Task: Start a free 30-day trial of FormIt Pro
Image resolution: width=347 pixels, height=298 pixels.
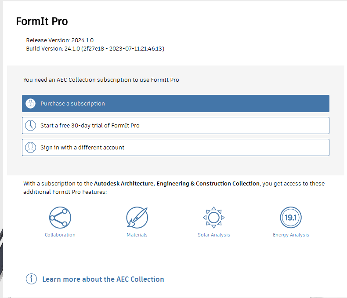Action: point(176,126)
